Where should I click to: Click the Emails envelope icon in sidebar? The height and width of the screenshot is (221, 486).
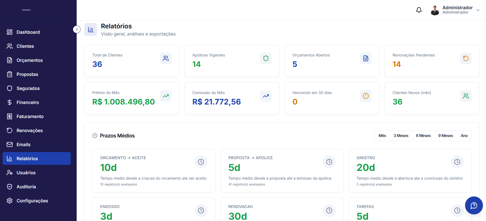pos(9,144)
